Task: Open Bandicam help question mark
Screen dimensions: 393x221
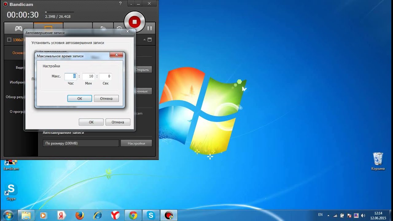Action: pyautogui.click(x=120, y=4)
